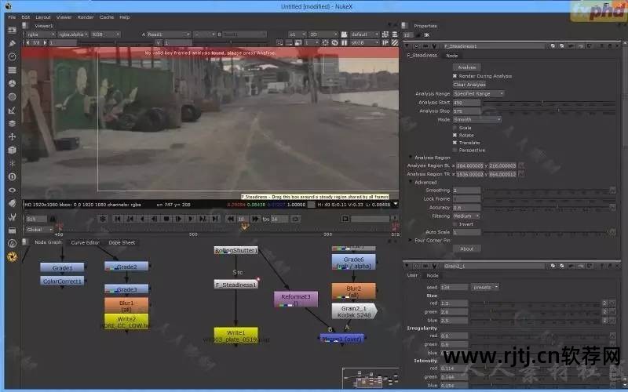Screen dimensions: 628x392
Task: Enable the Scale checkbox
Action: coord(455,128)
